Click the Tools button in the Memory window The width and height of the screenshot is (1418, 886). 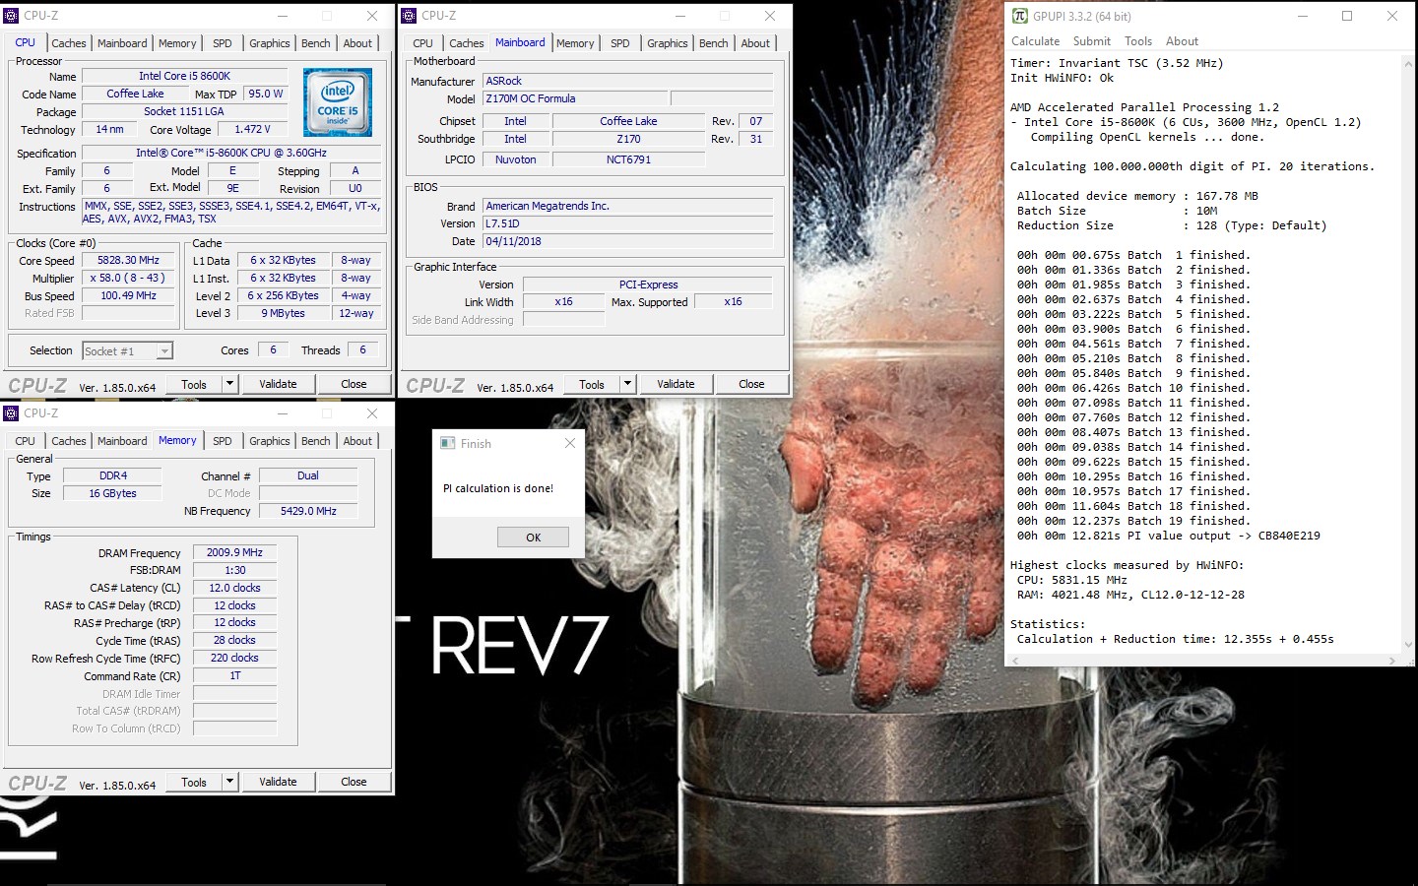click(x=194, y=782)
